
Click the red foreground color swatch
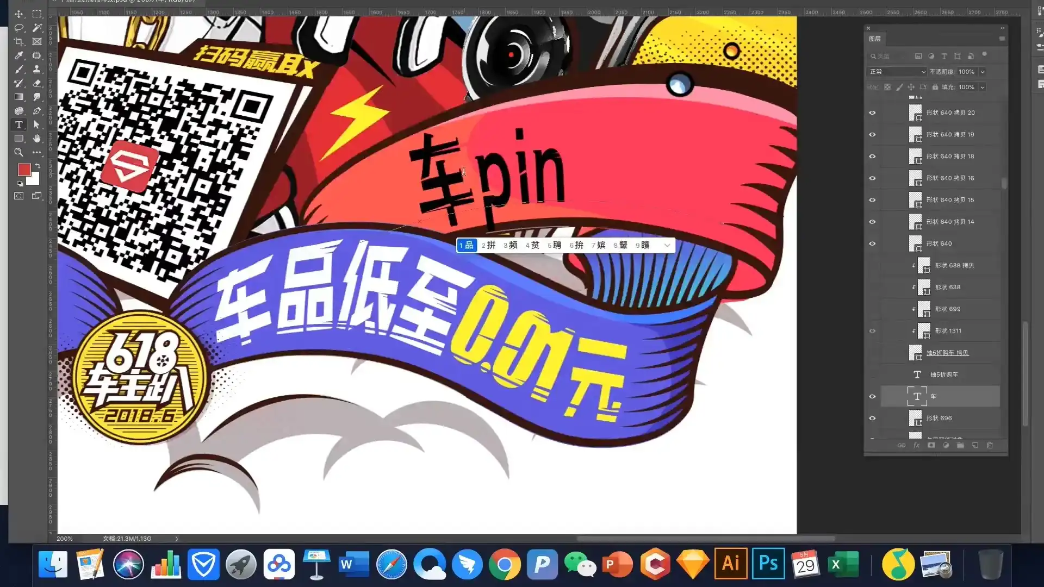(x=24, y=170)
